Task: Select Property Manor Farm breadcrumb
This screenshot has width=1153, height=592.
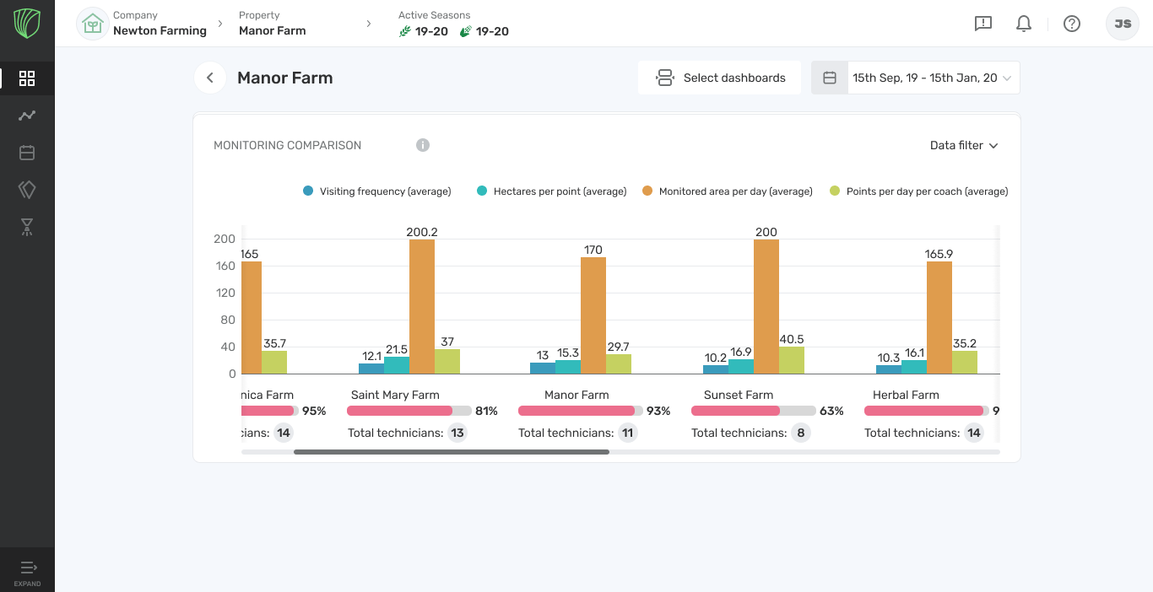Action: 272,24
